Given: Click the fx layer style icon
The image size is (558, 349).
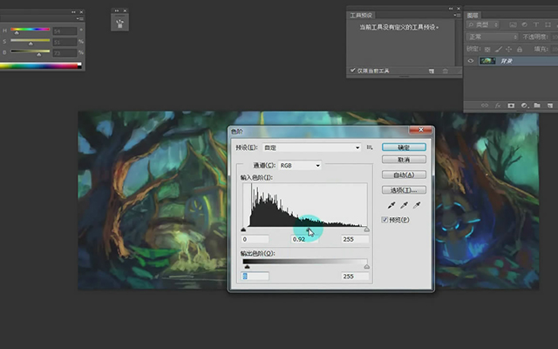Looking at the screenshot, I should 498,106.
